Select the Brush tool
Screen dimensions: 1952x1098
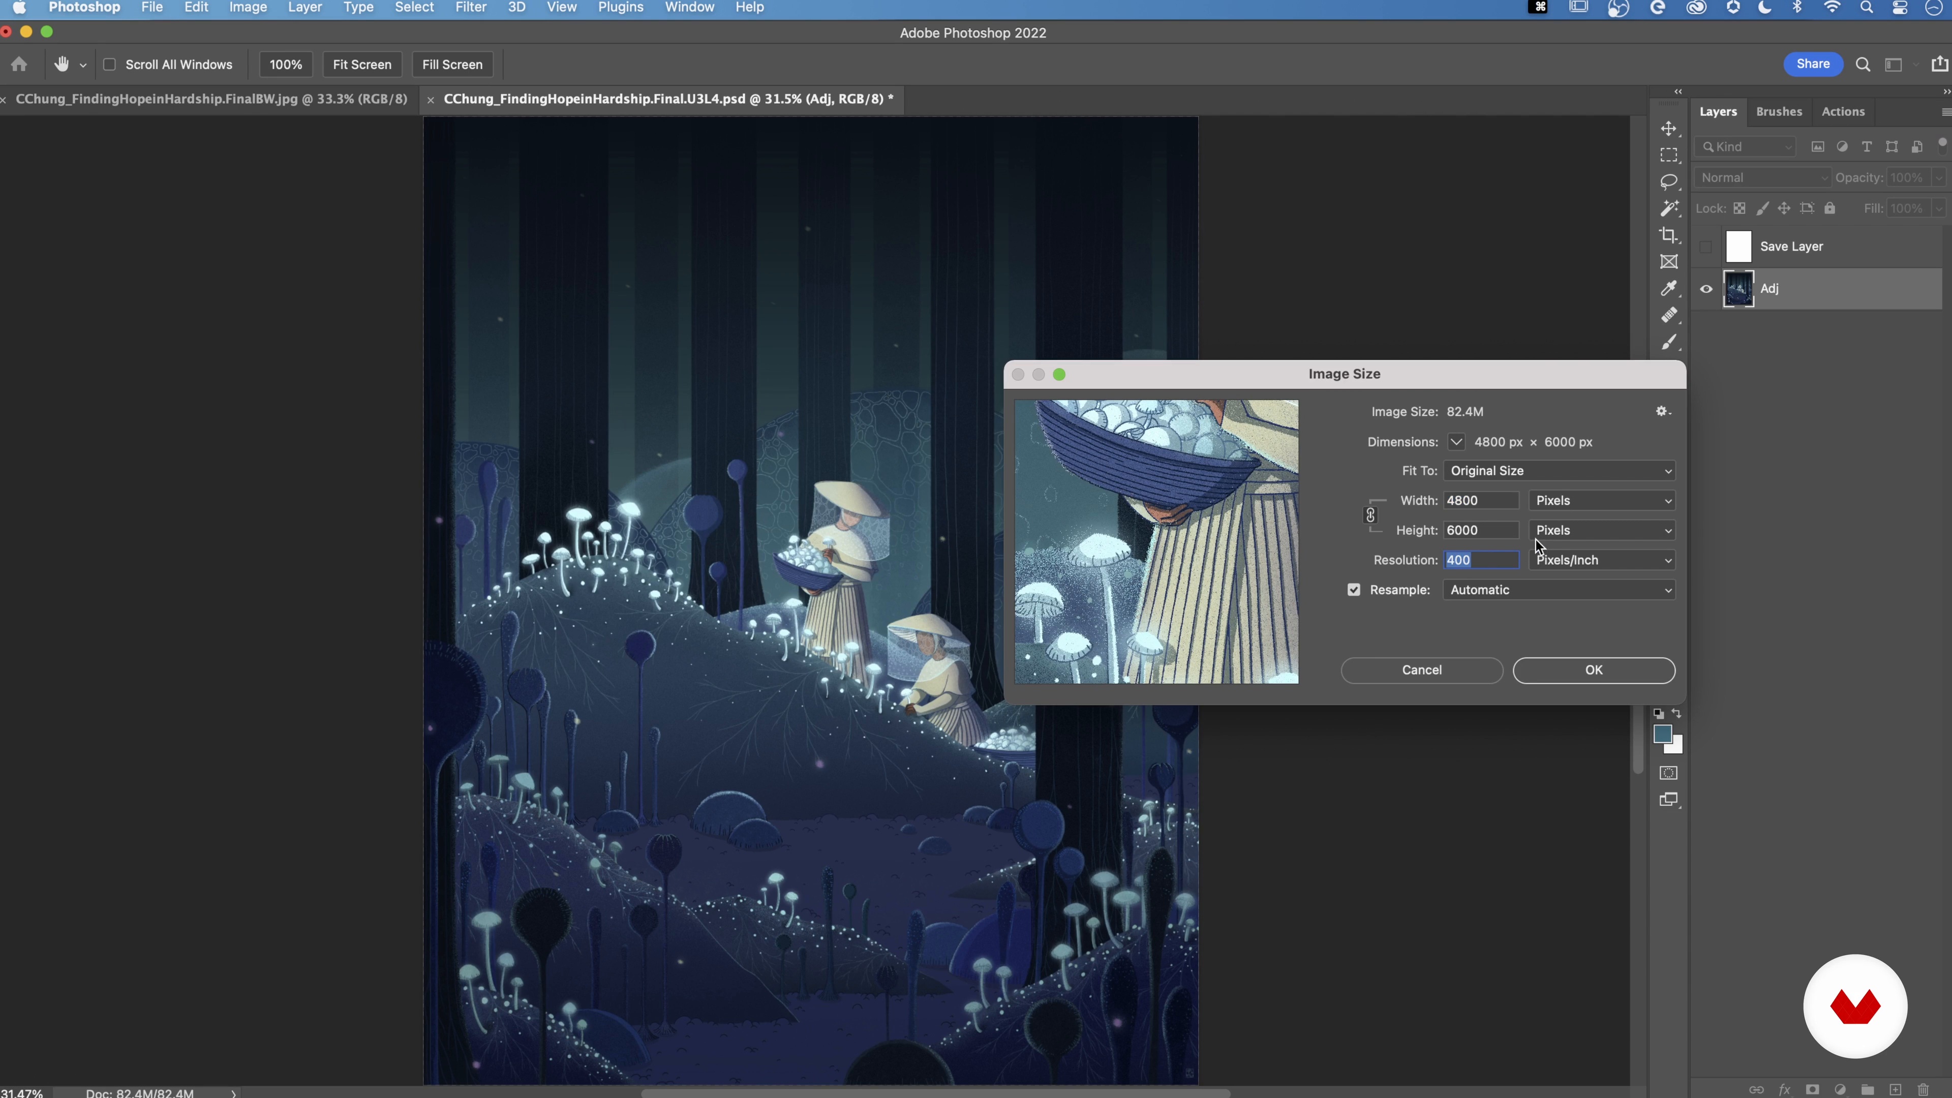pos(1668,343)
